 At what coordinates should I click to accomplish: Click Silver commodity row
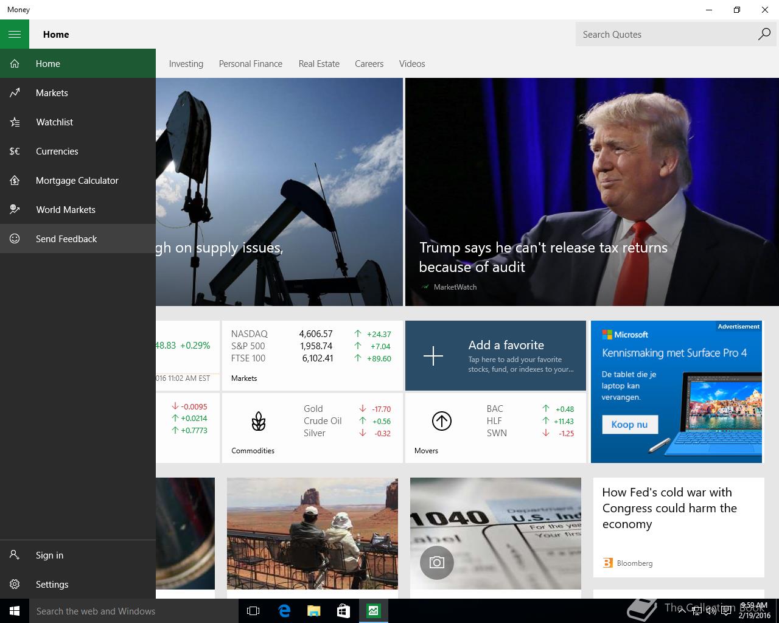(348, 433)
